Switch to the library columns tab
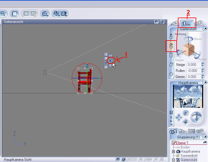This screenshot has height=162, width=208. tap(191, 131)
